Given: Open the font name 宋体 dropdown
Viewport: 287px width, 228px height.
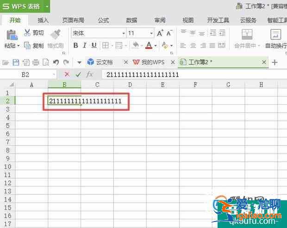Looking at the screenshot, I should pyautogui.click(x=124, y=33).
